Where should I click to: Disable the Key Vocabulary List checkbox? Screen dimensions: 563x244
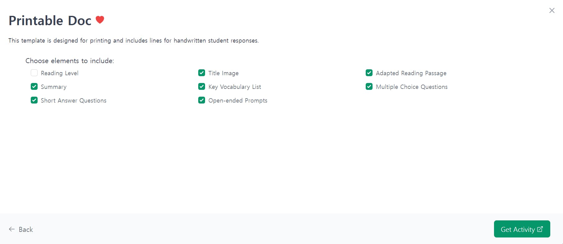click(202, 86)
